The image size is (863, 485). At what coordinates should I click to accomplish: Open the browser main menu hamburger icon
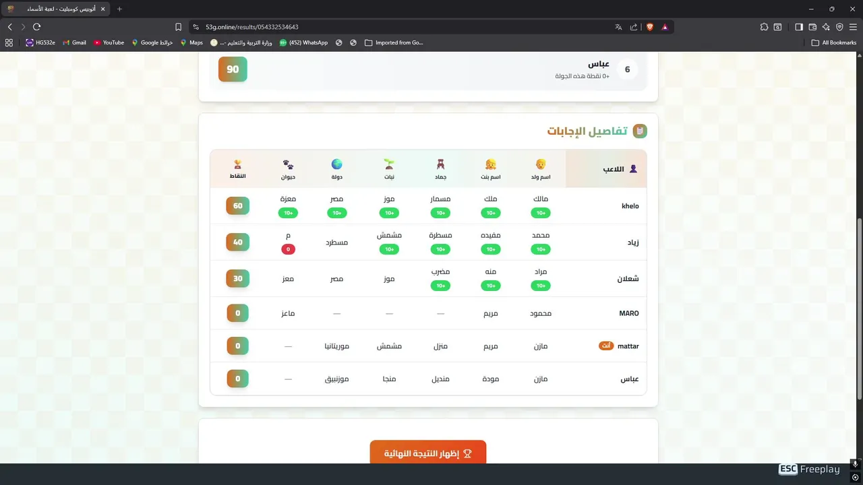tap(853, 27)
